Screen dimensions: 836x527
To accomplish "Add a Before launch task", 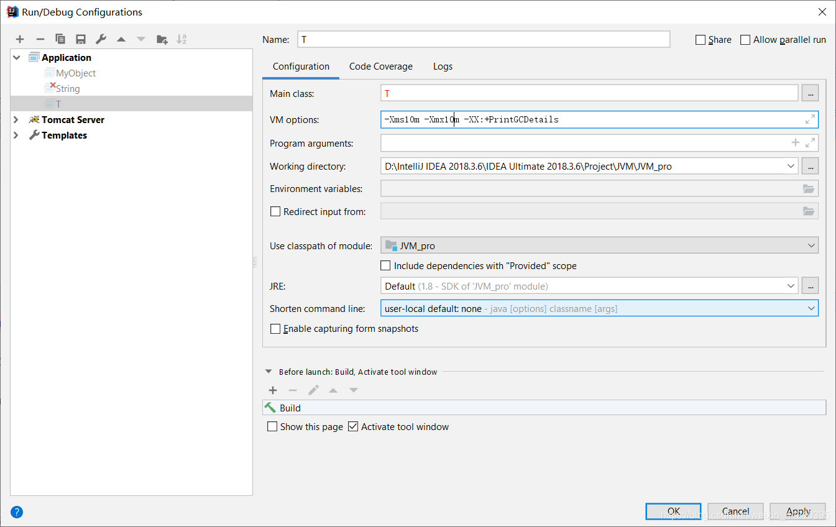I will 273,390.
